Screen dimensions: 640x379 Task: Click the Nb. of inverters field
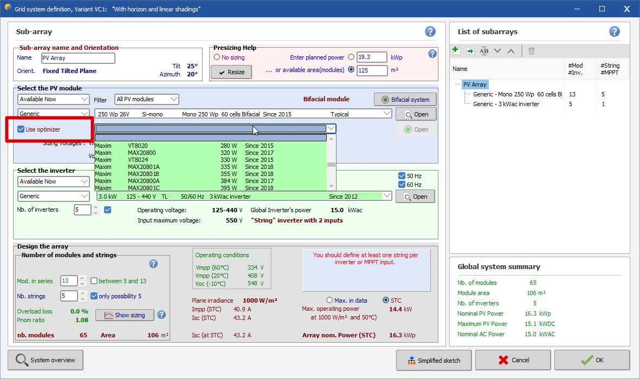coord(82,210)
